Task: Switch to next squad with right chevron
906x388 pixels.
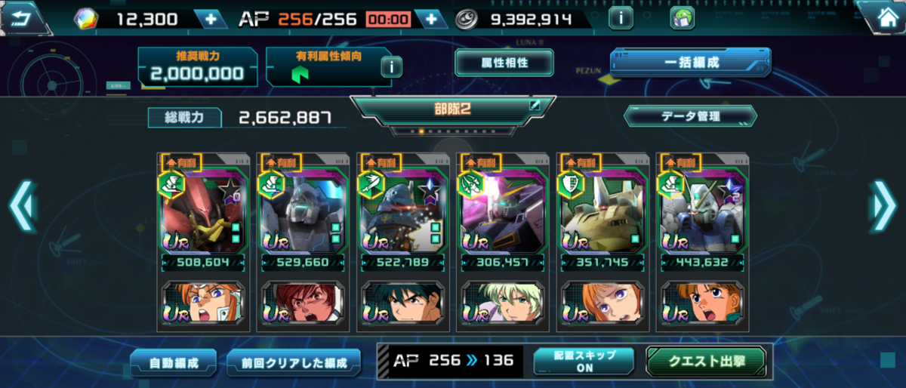Action: point(882,205)
